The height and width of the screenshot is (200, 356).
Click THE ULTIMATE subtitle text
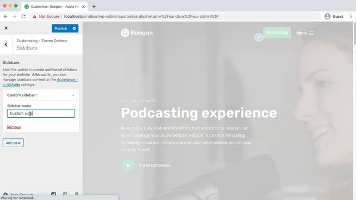pyautogui.click(x=142, y=101)
